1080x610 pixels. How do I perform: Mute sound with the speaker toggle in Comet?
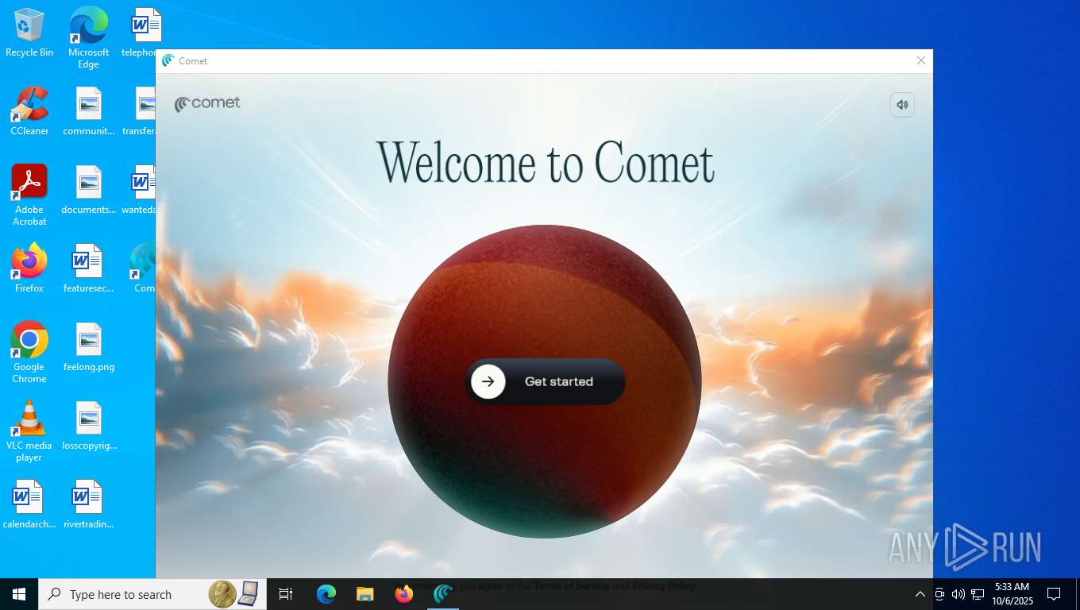(902, 105)
